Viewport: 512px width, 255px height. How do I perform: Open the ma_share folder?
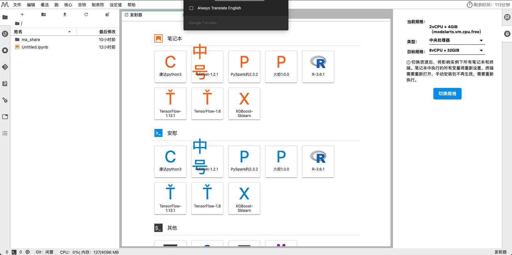tap(65, 39)
